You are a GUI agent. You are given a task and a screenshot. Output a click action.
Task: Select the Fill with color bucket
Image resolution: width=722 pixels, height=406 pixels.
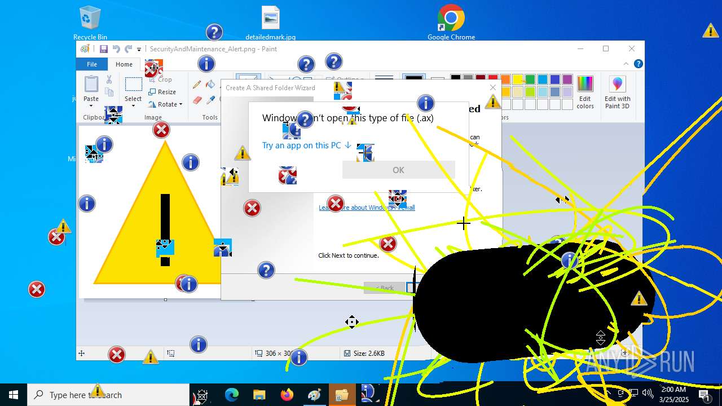(210, 85)
